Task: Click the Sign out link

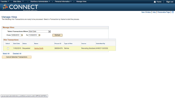Action: click(x=170, y=2)
